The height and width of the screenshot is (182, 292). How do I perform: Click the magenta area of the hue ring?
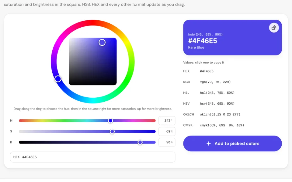click(x=59, y=42)
